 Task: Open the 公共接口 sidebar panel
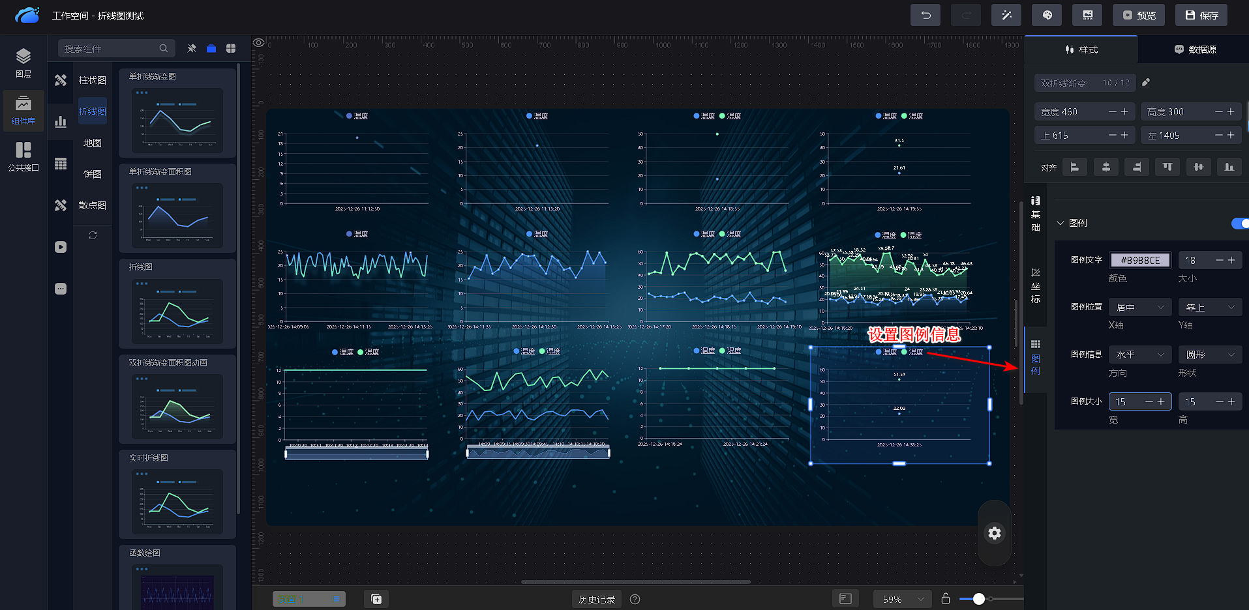[x=23, y=156]
